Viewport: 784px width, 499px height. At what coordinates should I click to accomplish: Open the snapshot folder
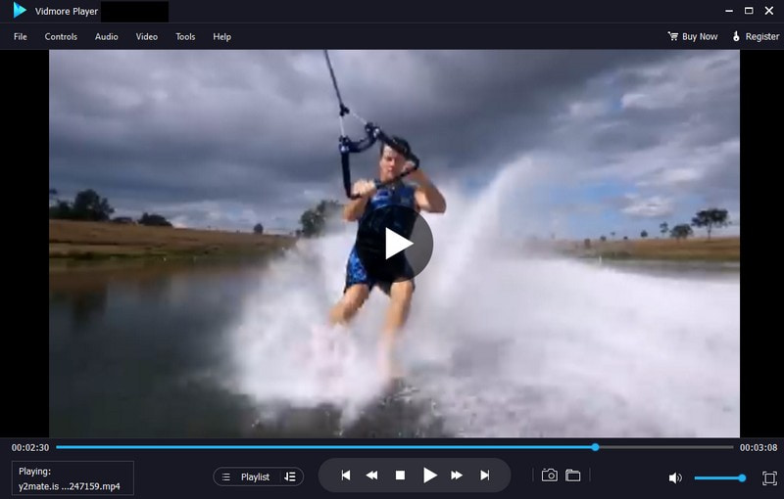pyautogui.click(x=573, y=476)
